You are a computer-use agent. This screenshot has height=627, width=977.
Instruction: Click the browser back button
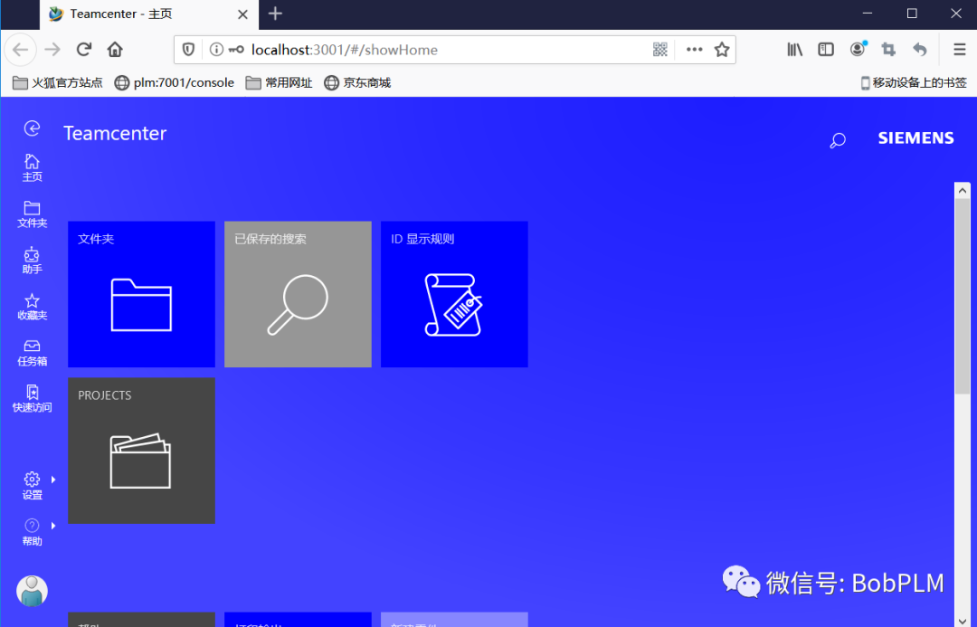(x=21, y=49)
